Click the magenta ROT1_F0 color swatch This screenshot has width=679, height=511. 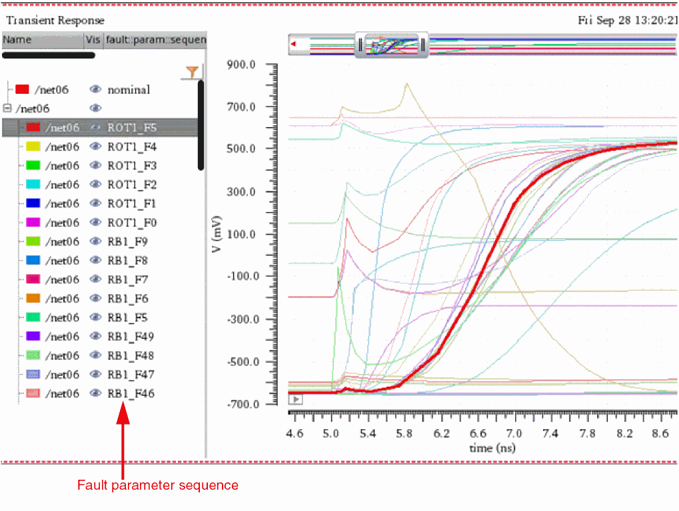[x=33, y=222]
